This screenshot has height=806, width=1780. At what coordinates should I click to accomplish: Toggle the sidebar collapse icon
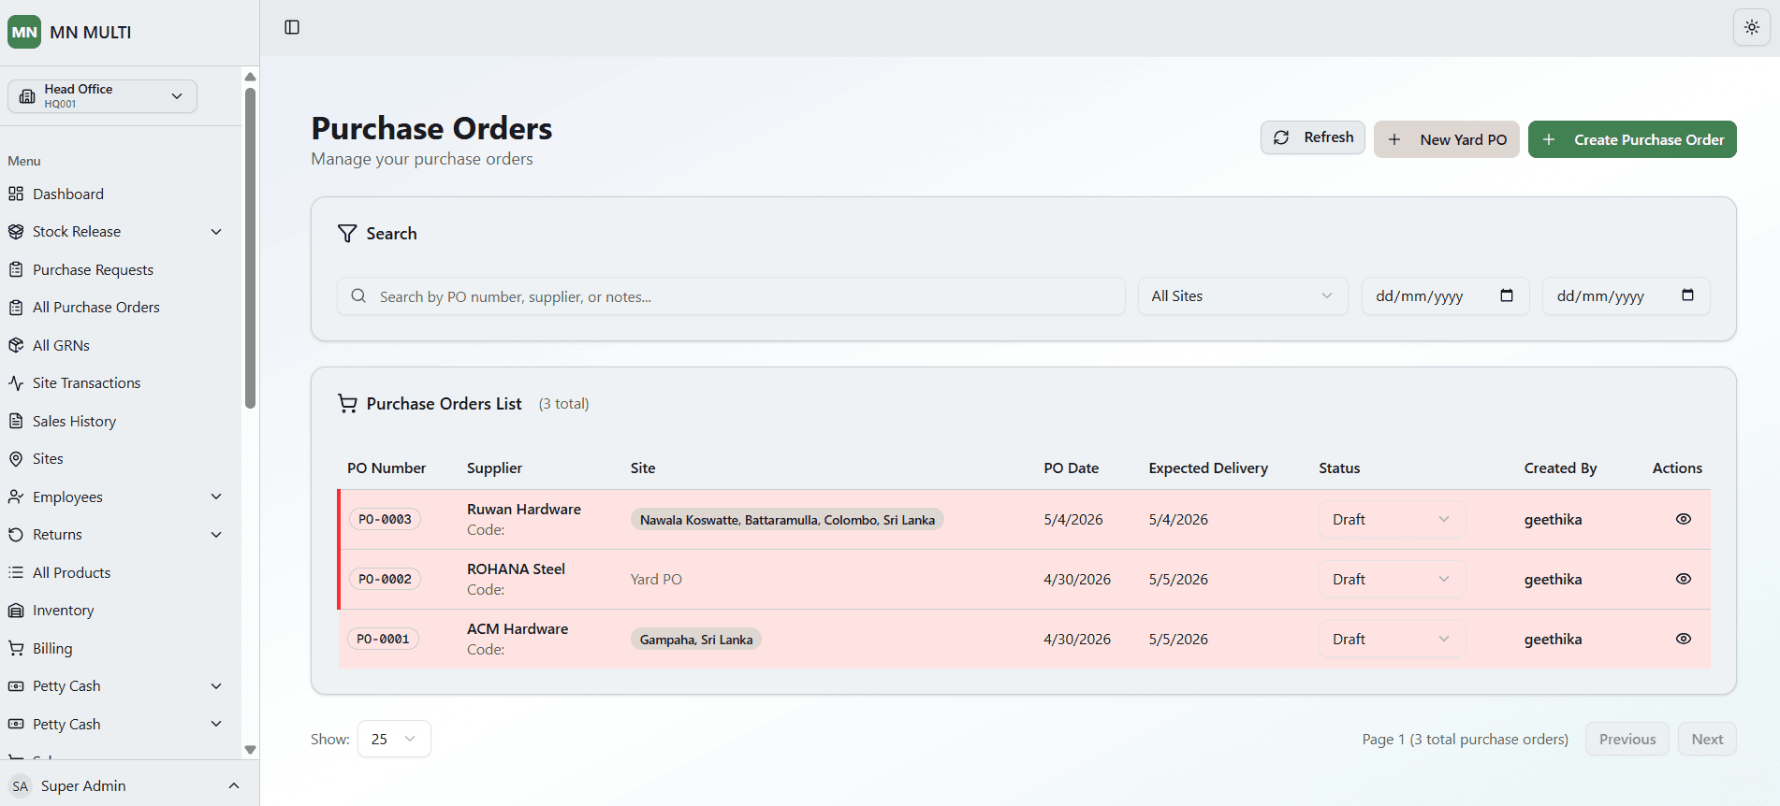(x=292, y=27)
